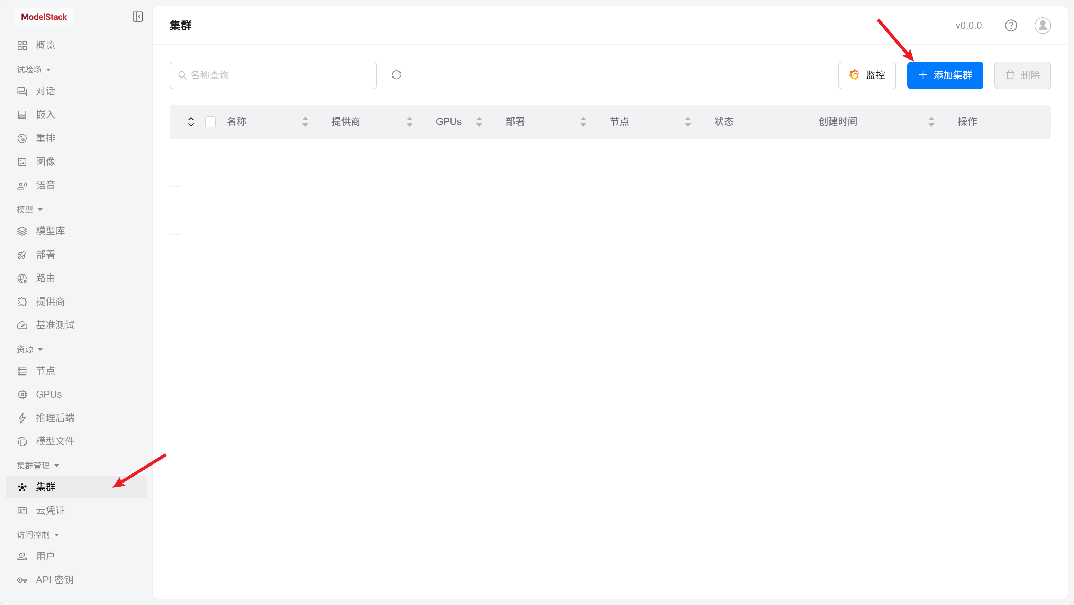Collapse the 试验场 sidebar section
This screenshot has height=605, width=1074.
[34, 70]
